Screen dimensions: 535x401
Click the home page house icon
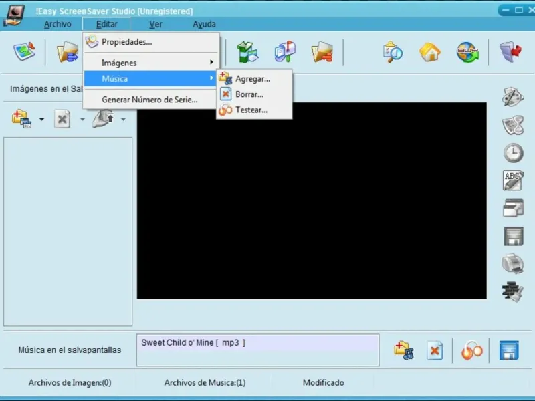tap(430, 52)
